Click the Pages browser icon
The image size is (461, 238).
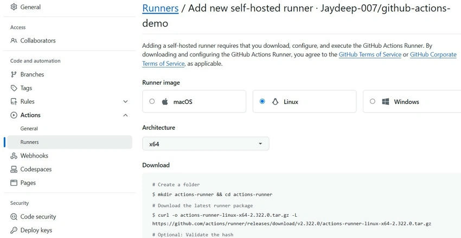tap(14, 183)
